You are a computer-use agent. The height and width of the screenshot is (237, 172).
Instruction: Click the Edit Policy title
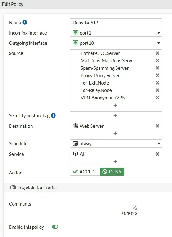[13, 4]
